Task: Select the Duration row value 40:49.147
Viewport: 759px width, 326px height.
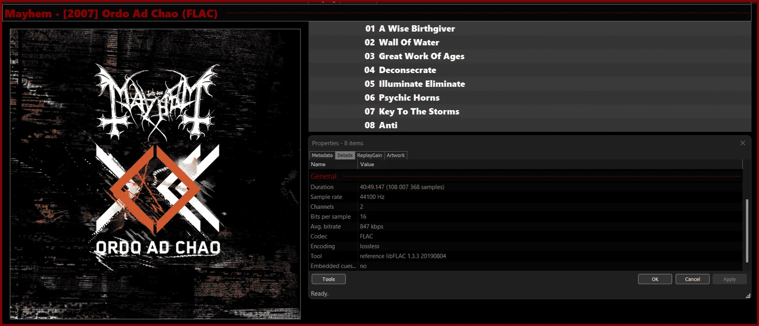Action: tap(402, 187)
